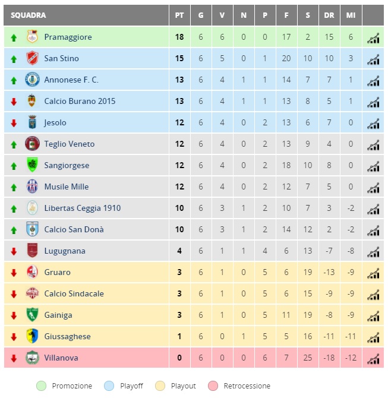The height and width of the screenshot is (398, 388).
Task: Open the Musile Mille team link
Action: point(67,187)
